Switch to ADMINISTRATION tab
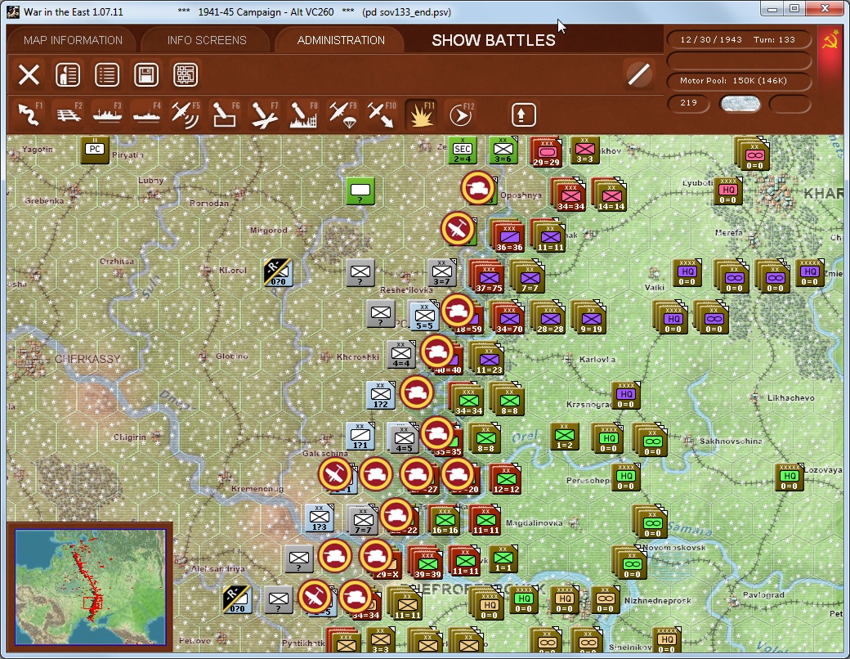850x659 pixels. (341, 40)
